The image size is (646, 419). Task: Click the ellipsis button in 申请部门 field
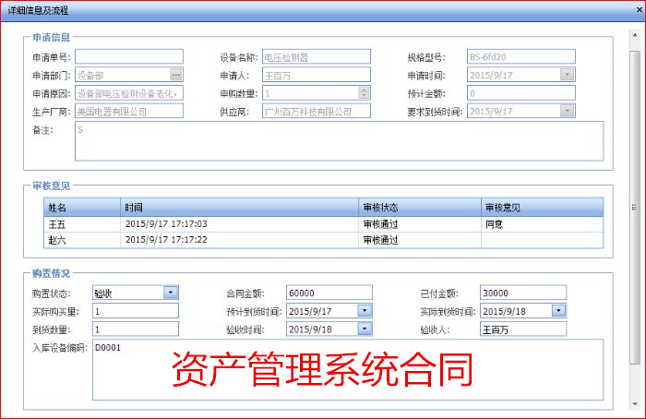click(x=176, y=75)
